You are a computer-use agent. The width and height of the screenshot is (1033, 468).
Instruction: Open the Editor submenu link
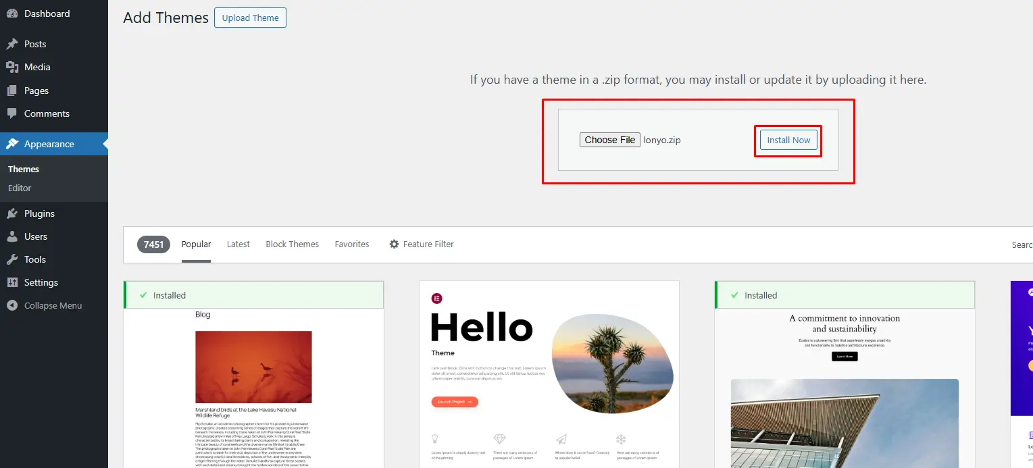(x=20, y=188)
